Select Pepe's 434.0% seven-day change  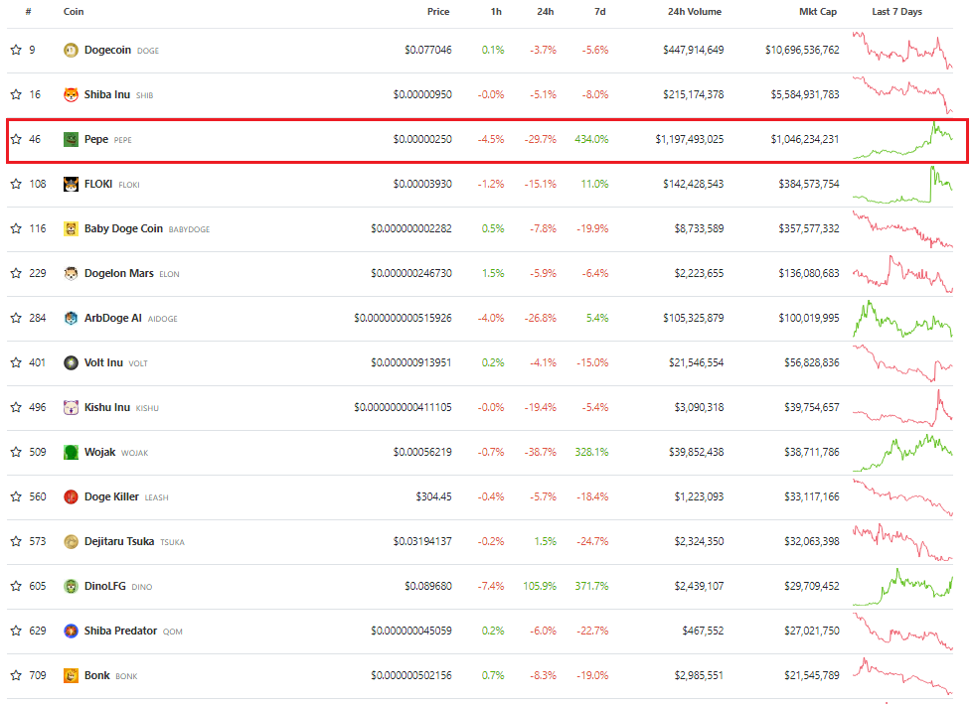tap(591, 139)
